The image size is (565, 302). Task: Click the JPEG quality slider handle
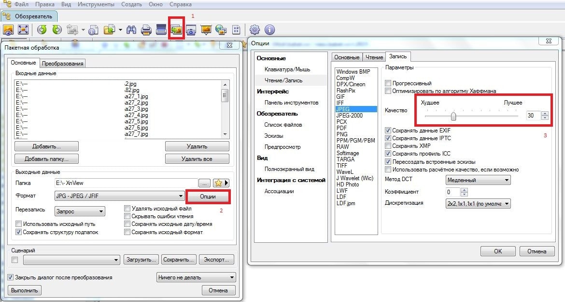[453, 116]
